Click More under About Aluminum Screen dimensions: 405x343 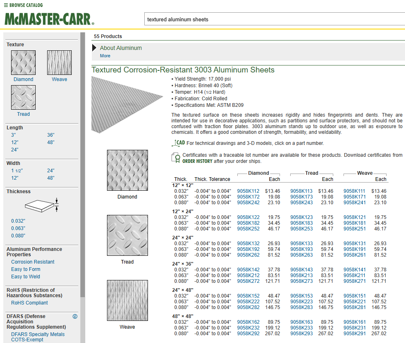click(105, 56)
